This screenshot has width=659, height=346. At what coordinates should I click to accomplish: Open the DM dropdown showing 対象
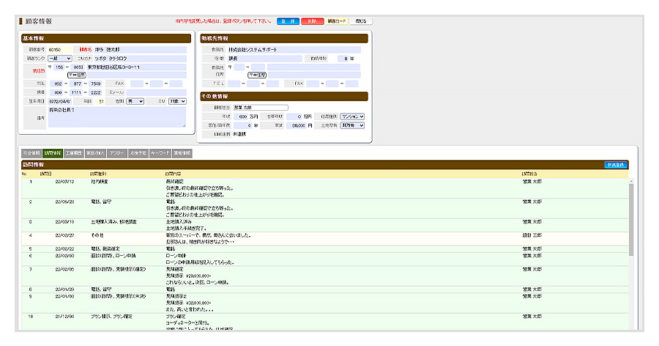(177, 101)
